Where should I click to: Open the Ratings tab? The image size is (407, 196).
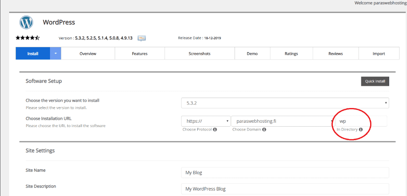291,54
